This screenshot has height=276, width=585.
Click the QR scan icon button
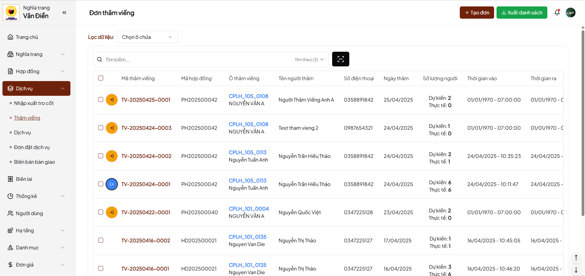coord(340,59)
